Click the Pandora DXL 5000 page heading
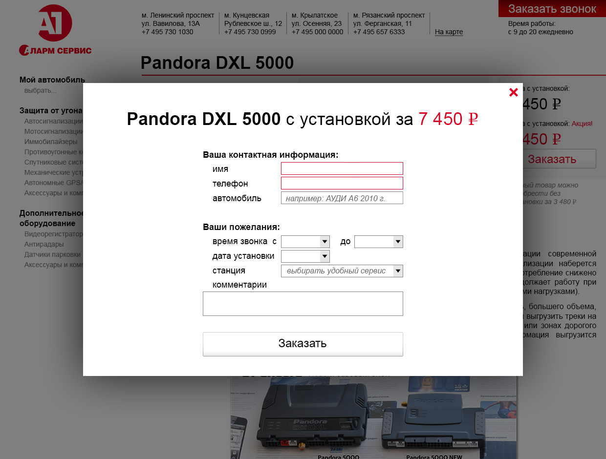The height and width of the screenshot is (459, 606). click(217, 63)
